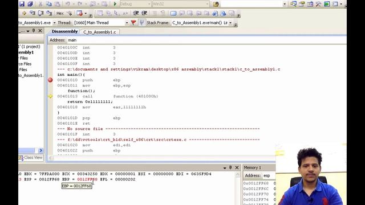Click the 'return 0x11111111;' source line
The width and height of the screenshot is (365, 205).
(90, 101)
